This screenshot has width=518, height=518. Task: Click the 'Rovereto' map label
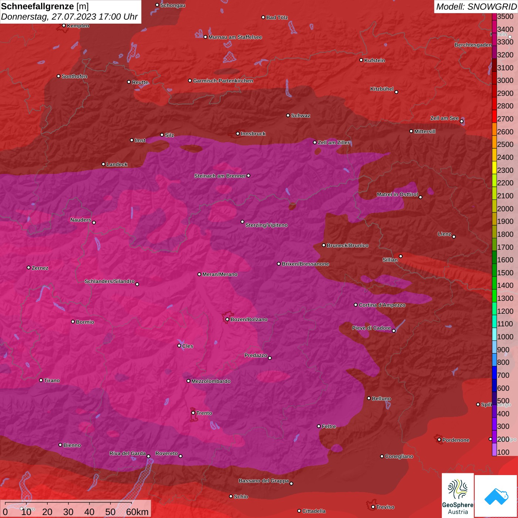166,453
